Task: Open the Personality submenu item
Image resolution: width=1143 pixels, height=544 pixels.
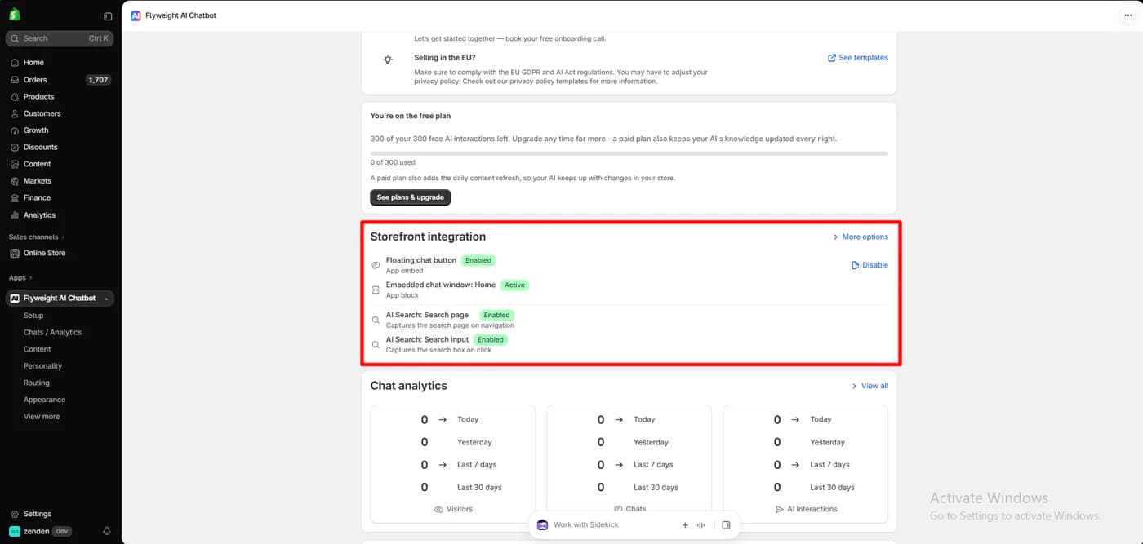Action: click(42, 366)
